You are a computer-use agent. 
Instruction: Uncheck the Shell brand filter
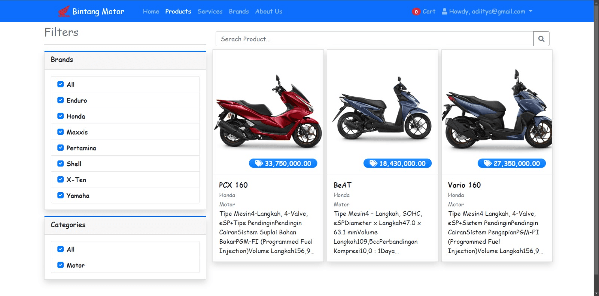[60, 163]
